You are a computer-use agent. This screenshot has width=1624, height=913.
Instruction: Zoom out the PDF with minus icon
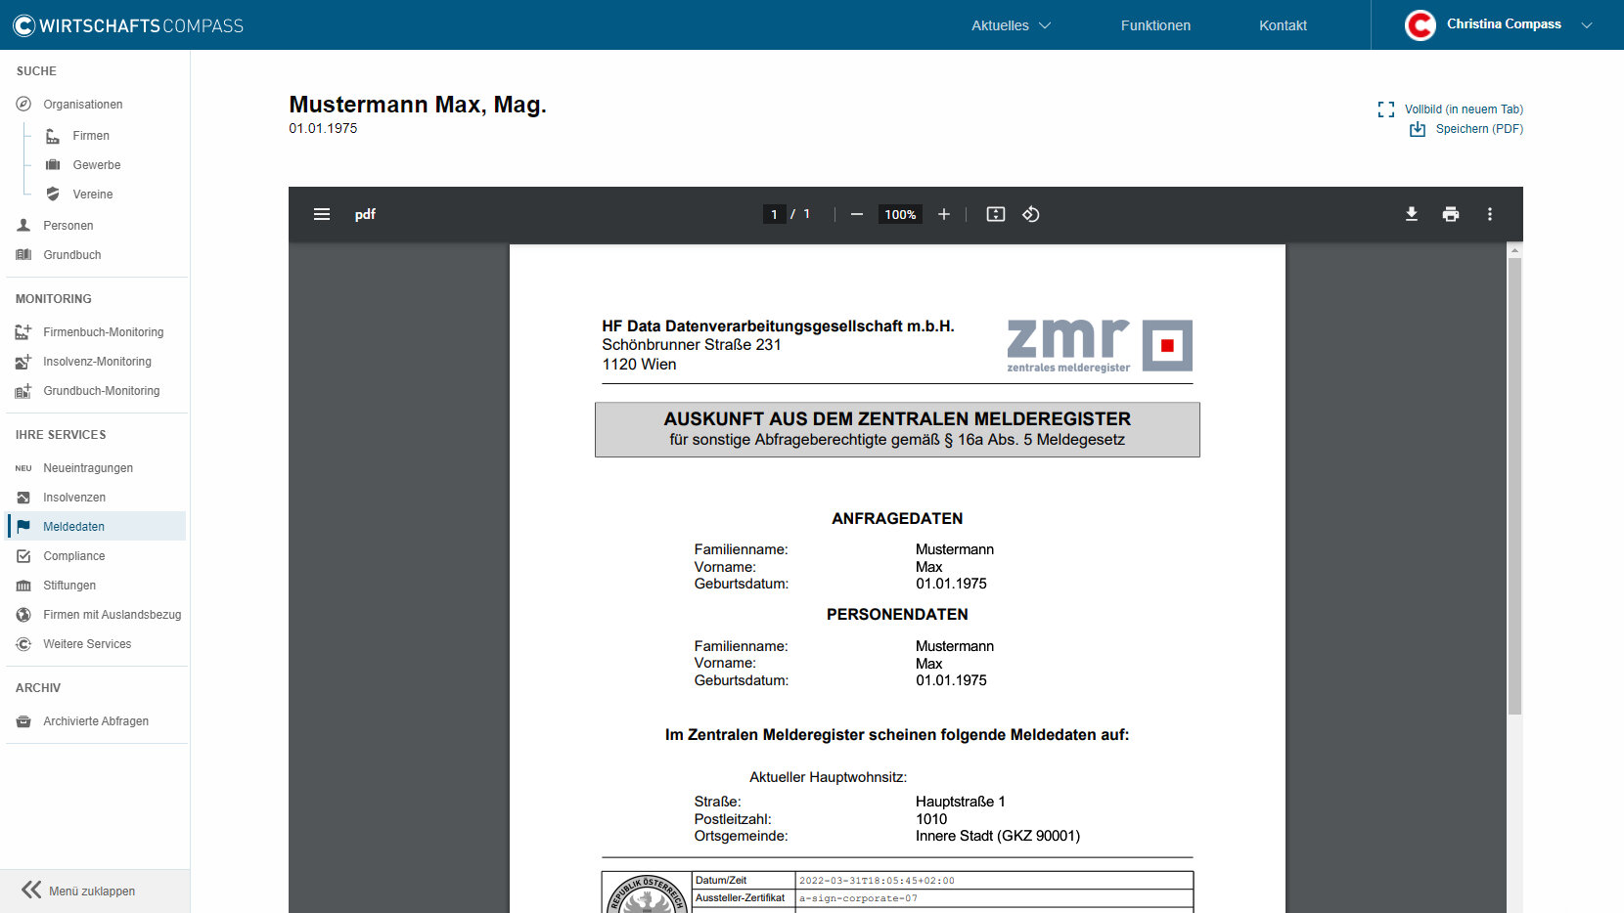click(x=856, y=214)
